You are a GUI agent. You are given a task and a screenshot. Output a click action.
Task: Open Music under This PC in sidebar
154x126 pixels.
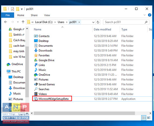[x=15, y=94]
